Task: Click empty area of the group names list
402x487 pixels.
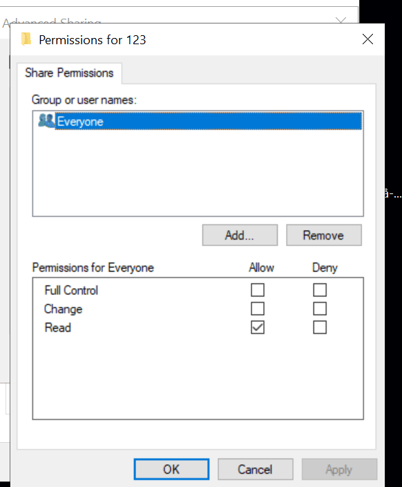Action: click(x=198, y=173)
